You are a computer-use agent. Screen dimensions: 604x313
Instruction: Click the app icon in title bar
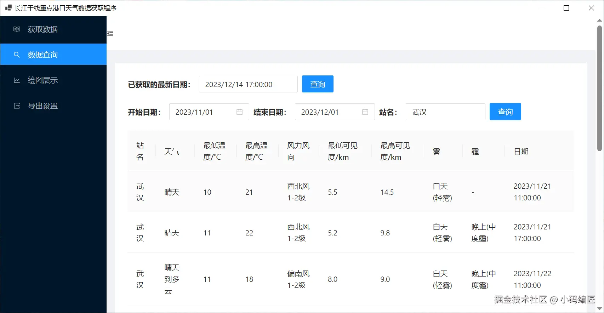pos(8,8)
